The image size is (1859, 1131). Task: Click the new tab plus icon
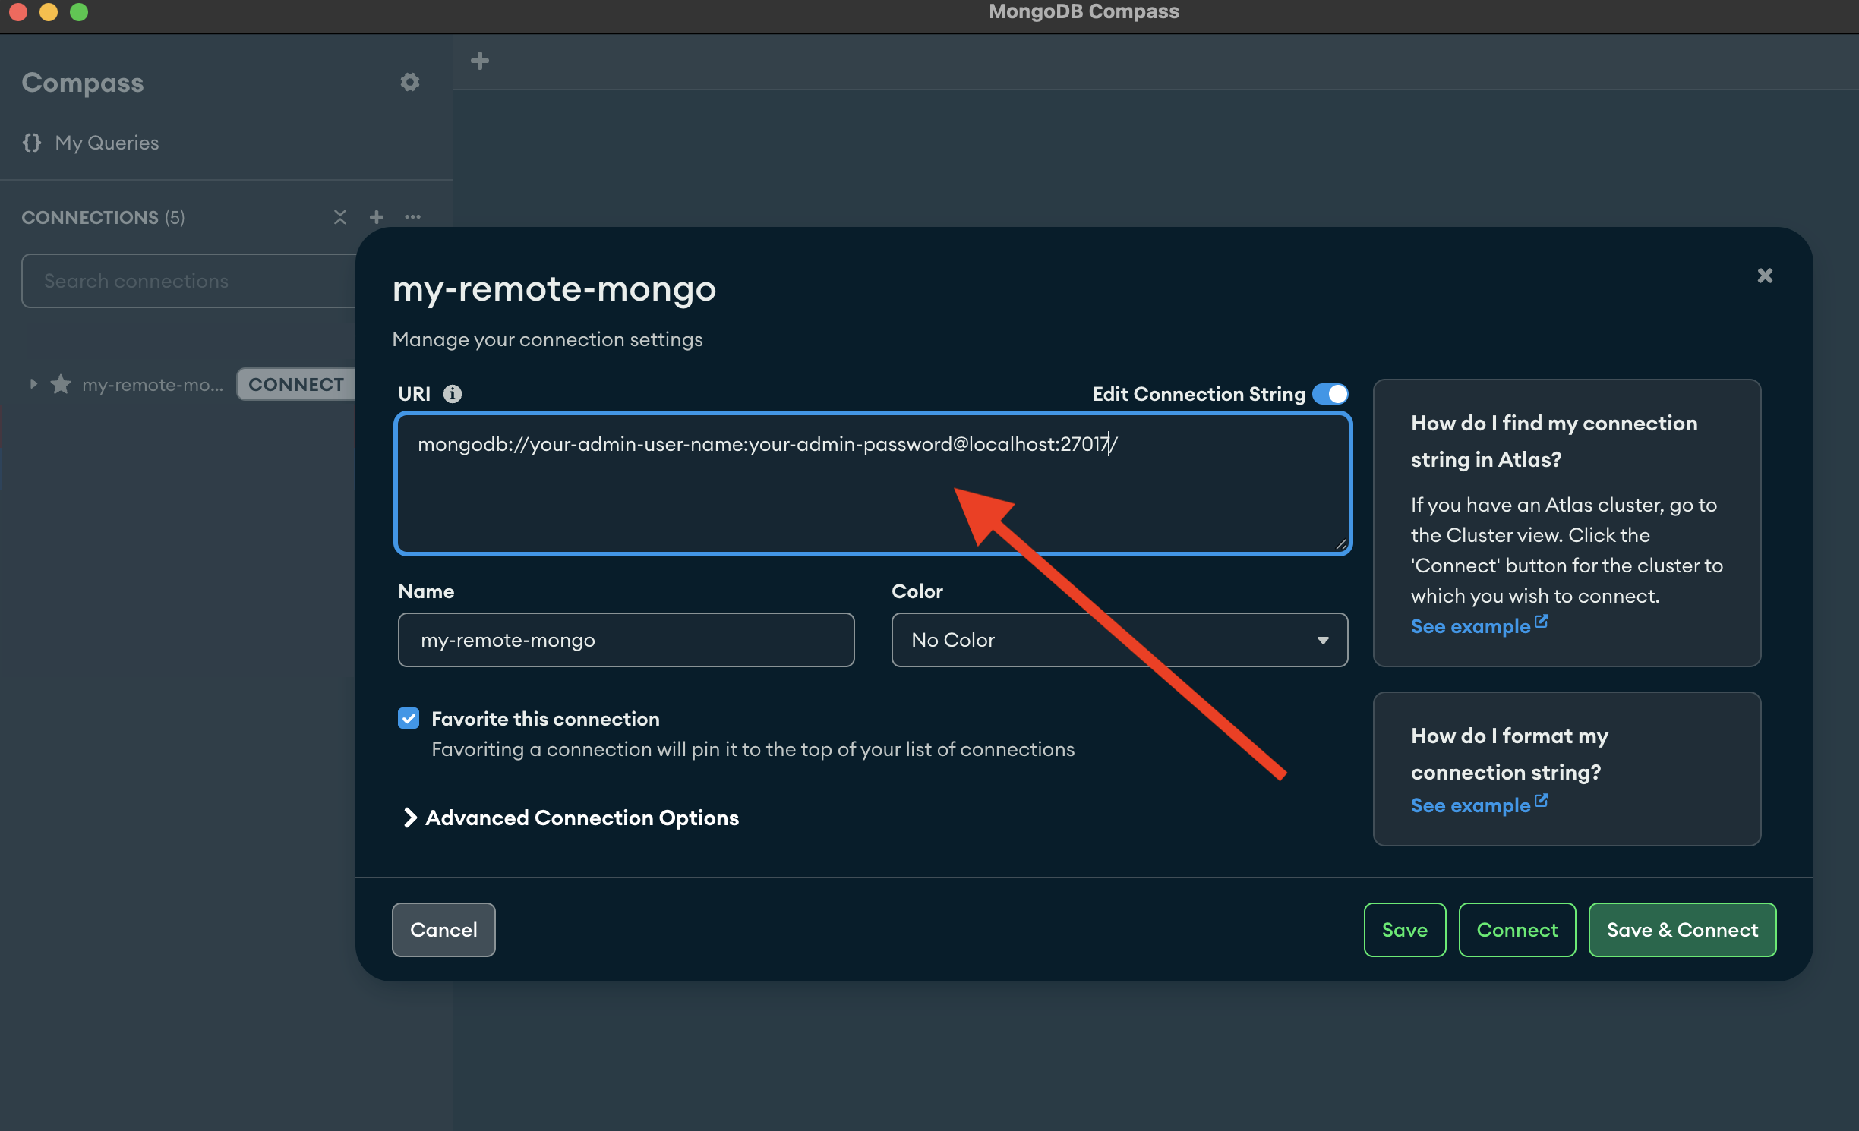point(480,61)
